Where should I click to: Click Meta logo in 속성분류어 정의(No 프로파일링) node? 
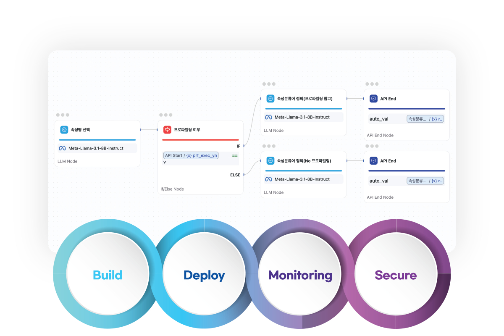coord(268,179)
